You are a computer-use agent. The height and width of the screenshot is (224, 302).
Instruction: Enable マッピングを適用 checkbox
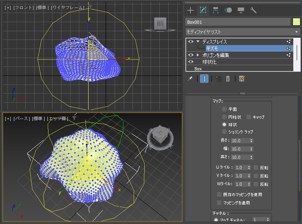click(219, 203)
